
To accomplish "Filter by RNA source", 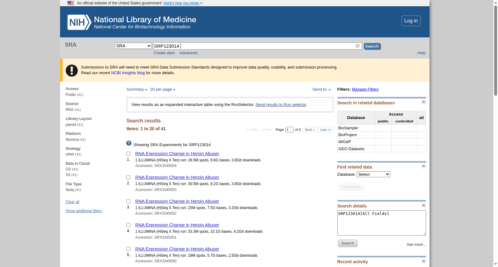I will pos(69,110).
